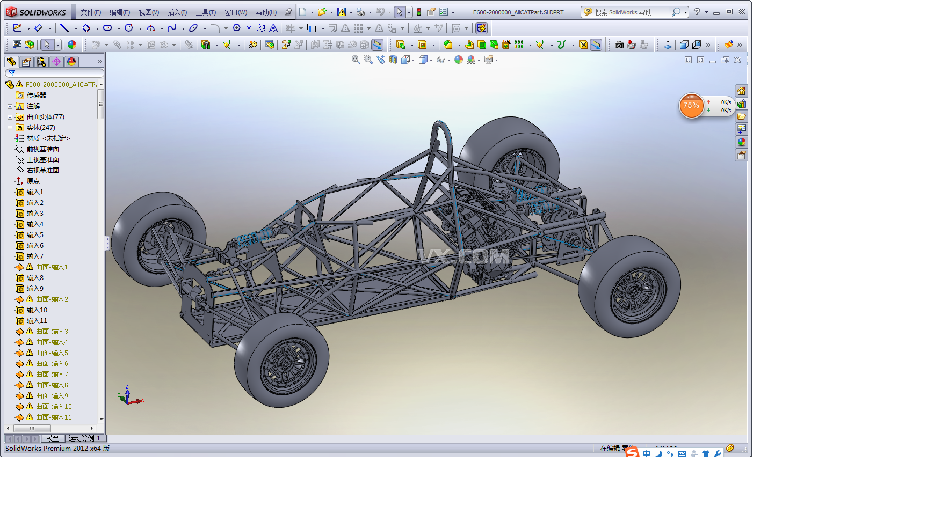Open the Display Style dropdown

431,60
